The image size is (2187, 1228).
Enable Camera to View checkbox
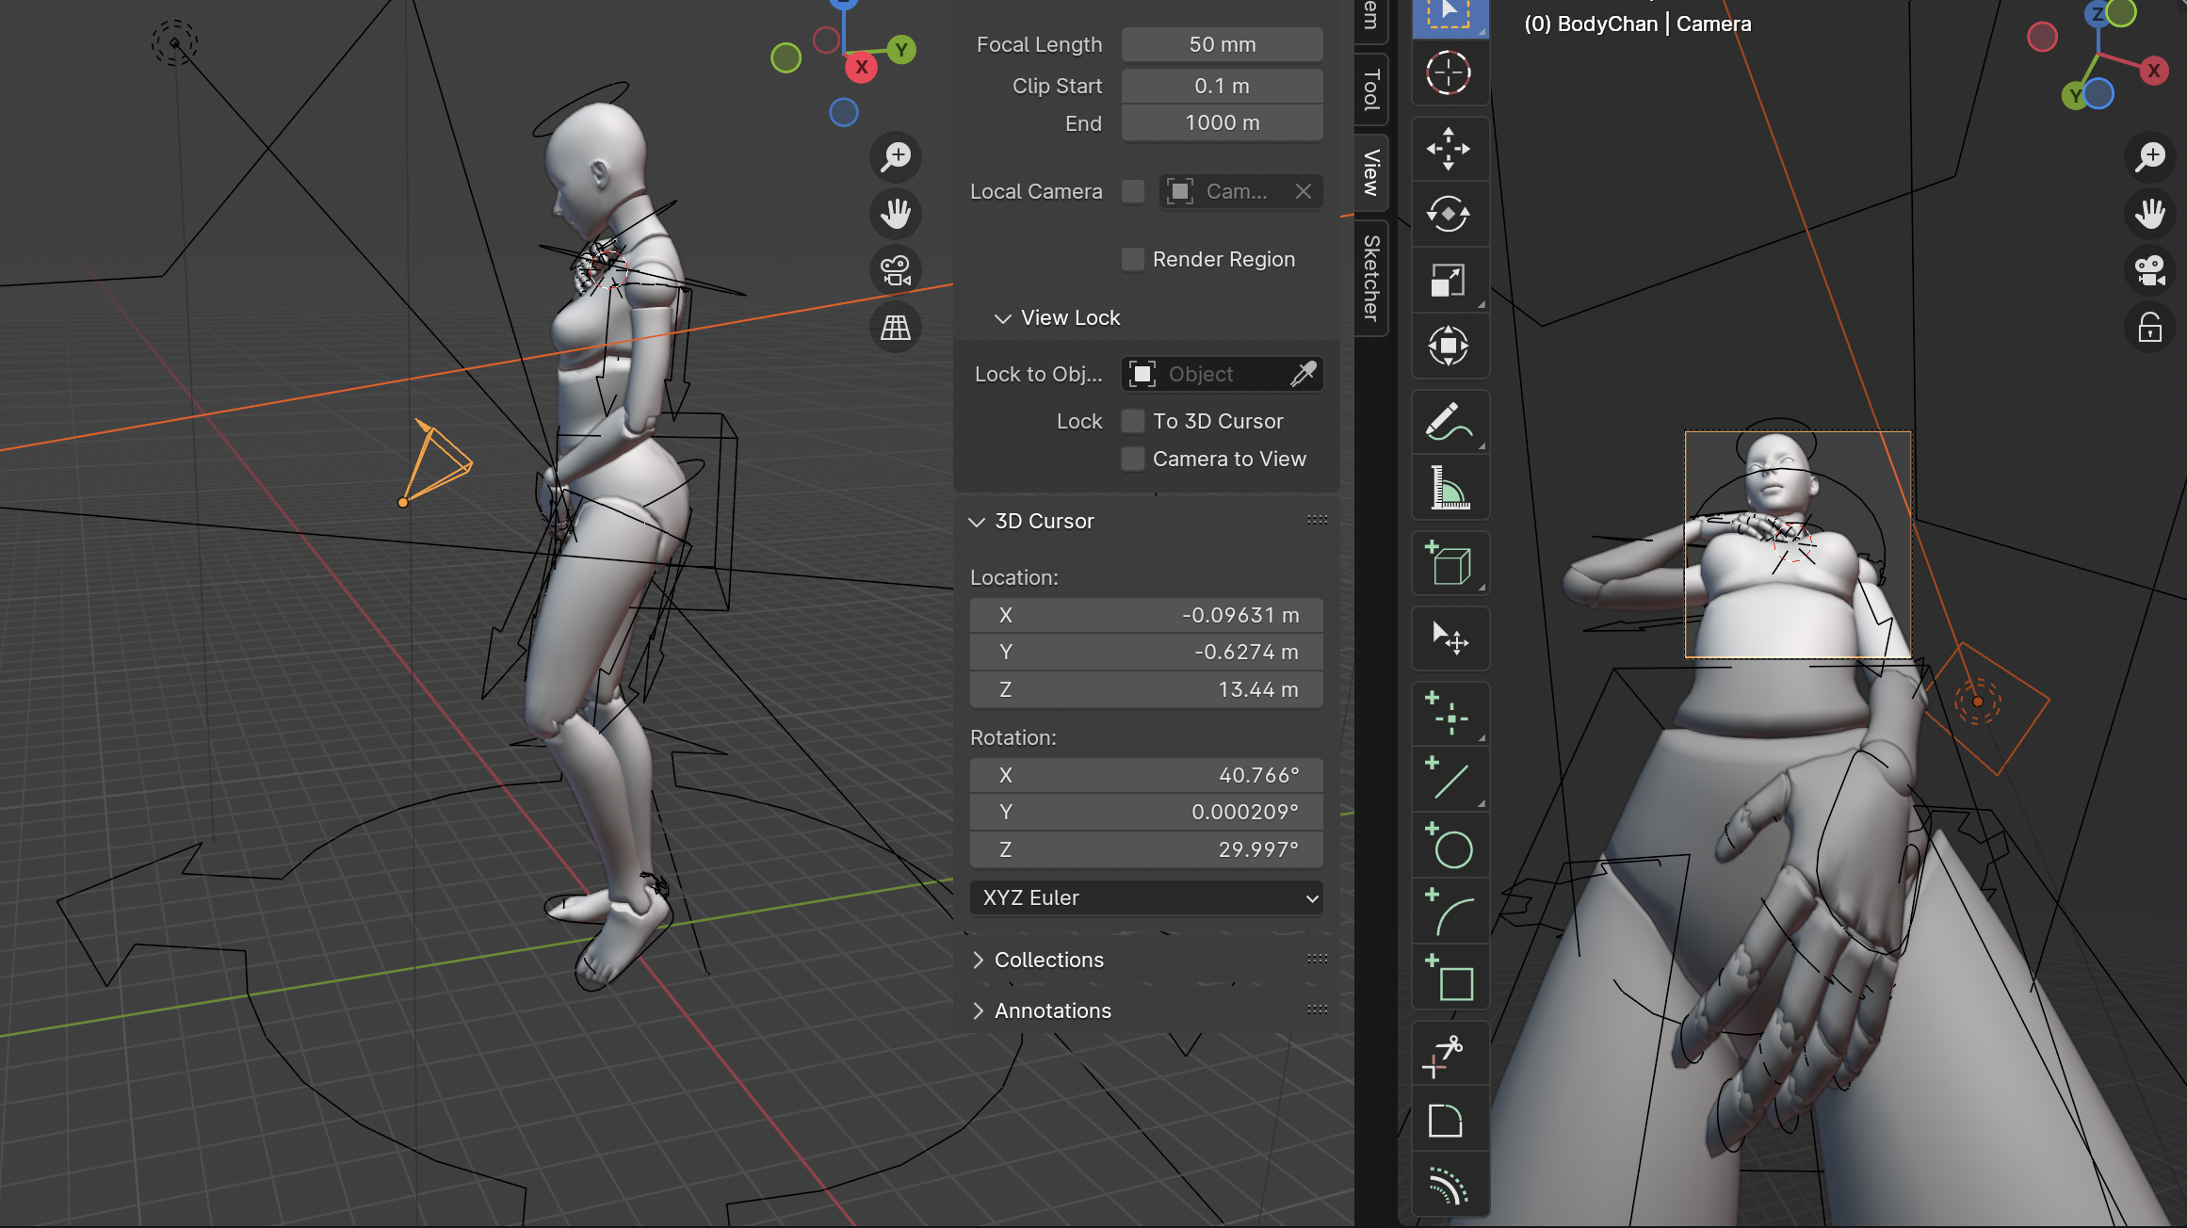1133,459
